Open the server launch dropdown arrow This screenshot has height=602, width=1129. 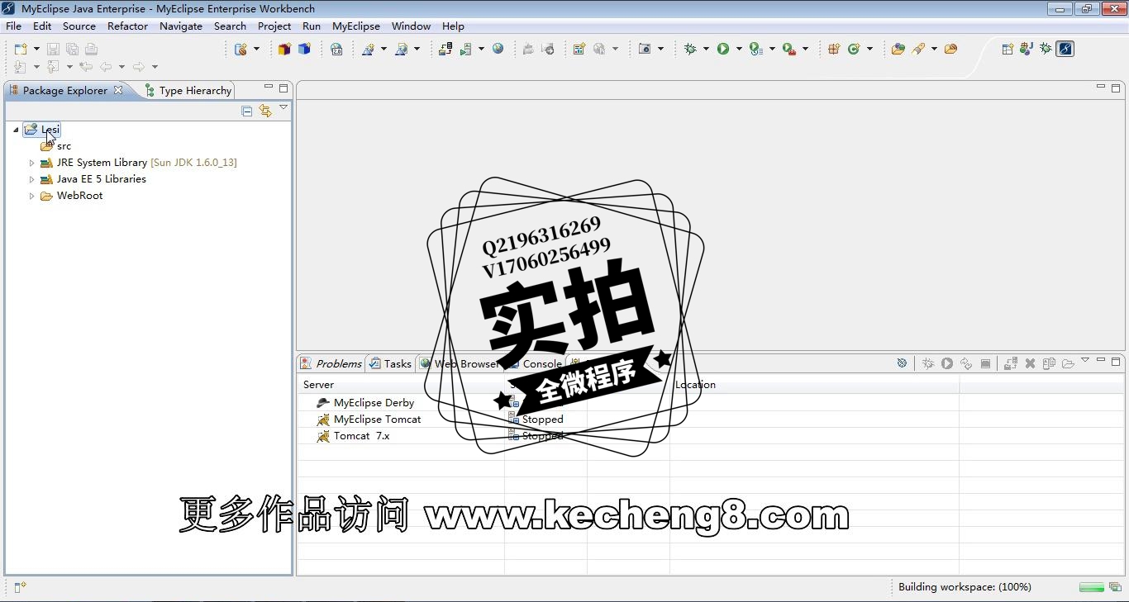pyautogui.click(x=481, y=50)
